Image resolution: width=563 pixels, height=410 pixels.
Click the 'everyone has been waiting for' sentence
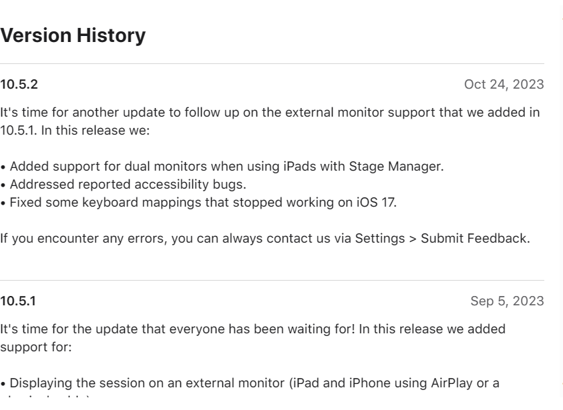(252, 338)
